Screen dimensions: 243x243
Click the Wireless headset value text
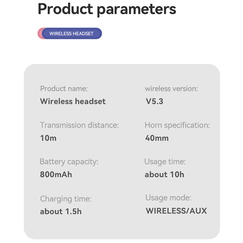click(x=73, y=101)
